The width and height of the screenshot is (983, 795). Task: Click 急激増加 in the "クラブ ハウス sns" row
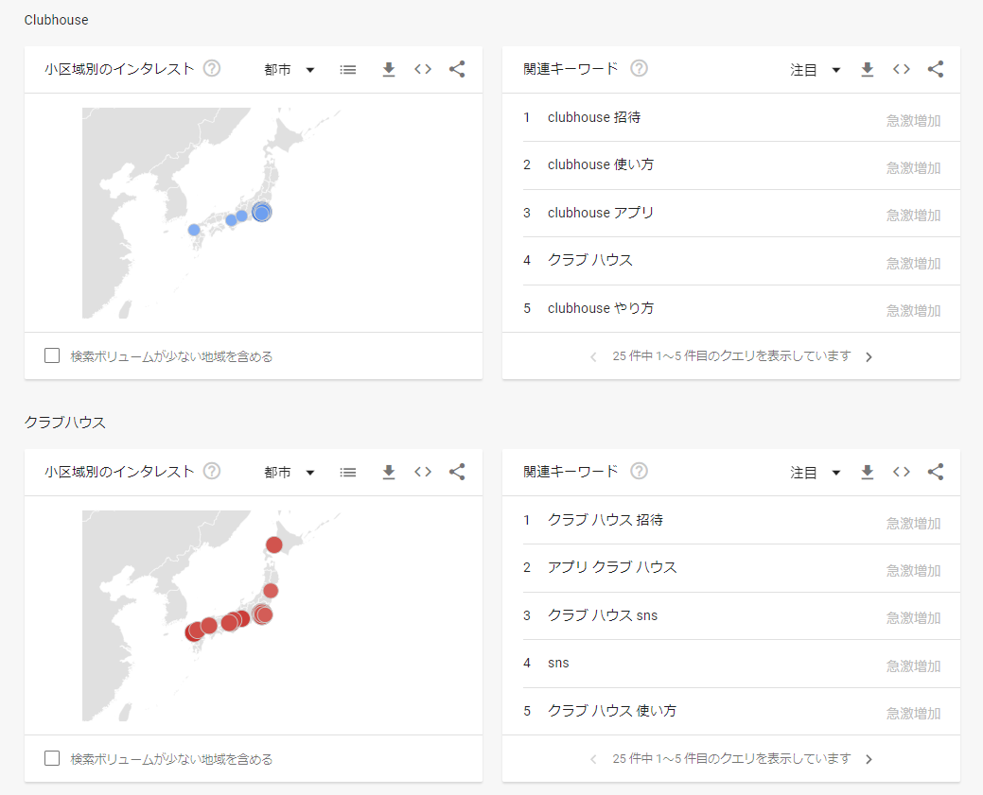click(x=913, y=618)
